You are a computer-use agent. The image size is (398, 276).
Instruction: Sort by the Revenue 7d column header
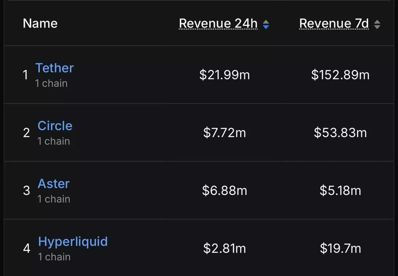pos(334,24)
